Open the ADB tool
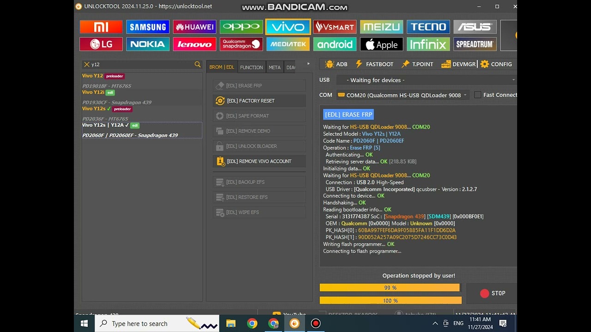 [x=336, y=64]
